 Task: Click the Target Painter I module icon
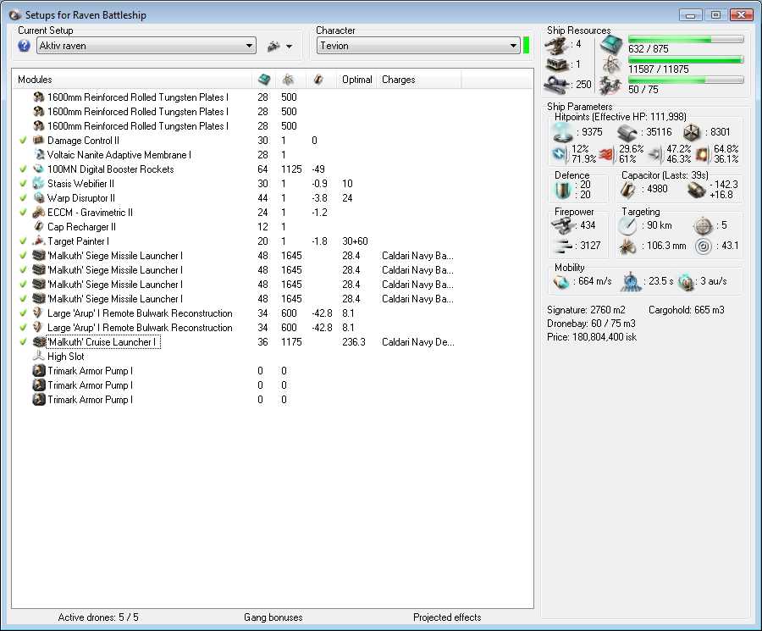point(38,241)
